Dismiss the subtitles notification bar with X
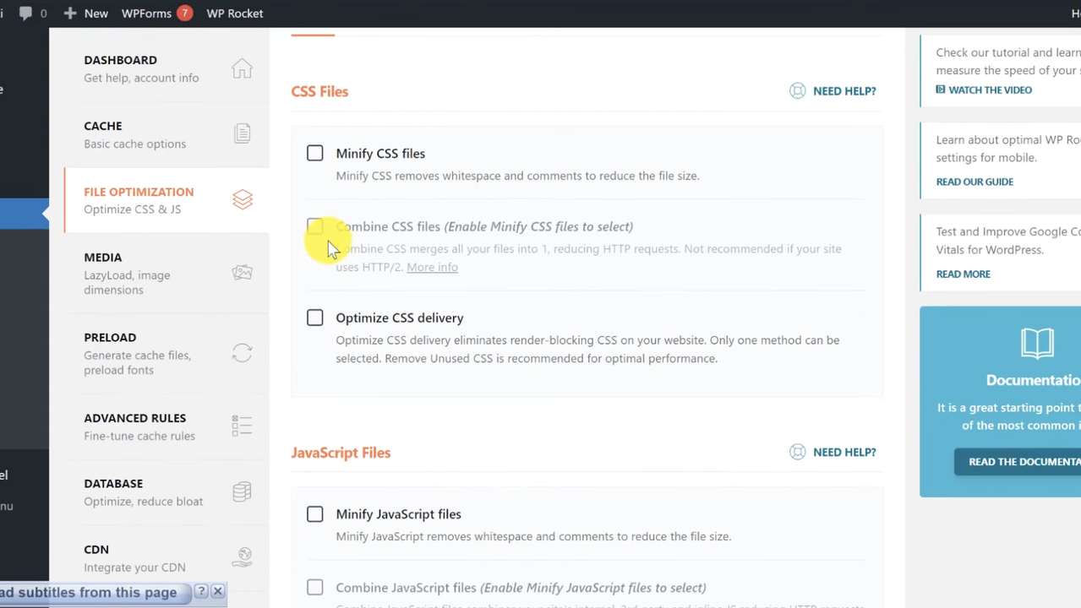Image resolution: width=1081 pixels, height=608 pixels. 217,591
